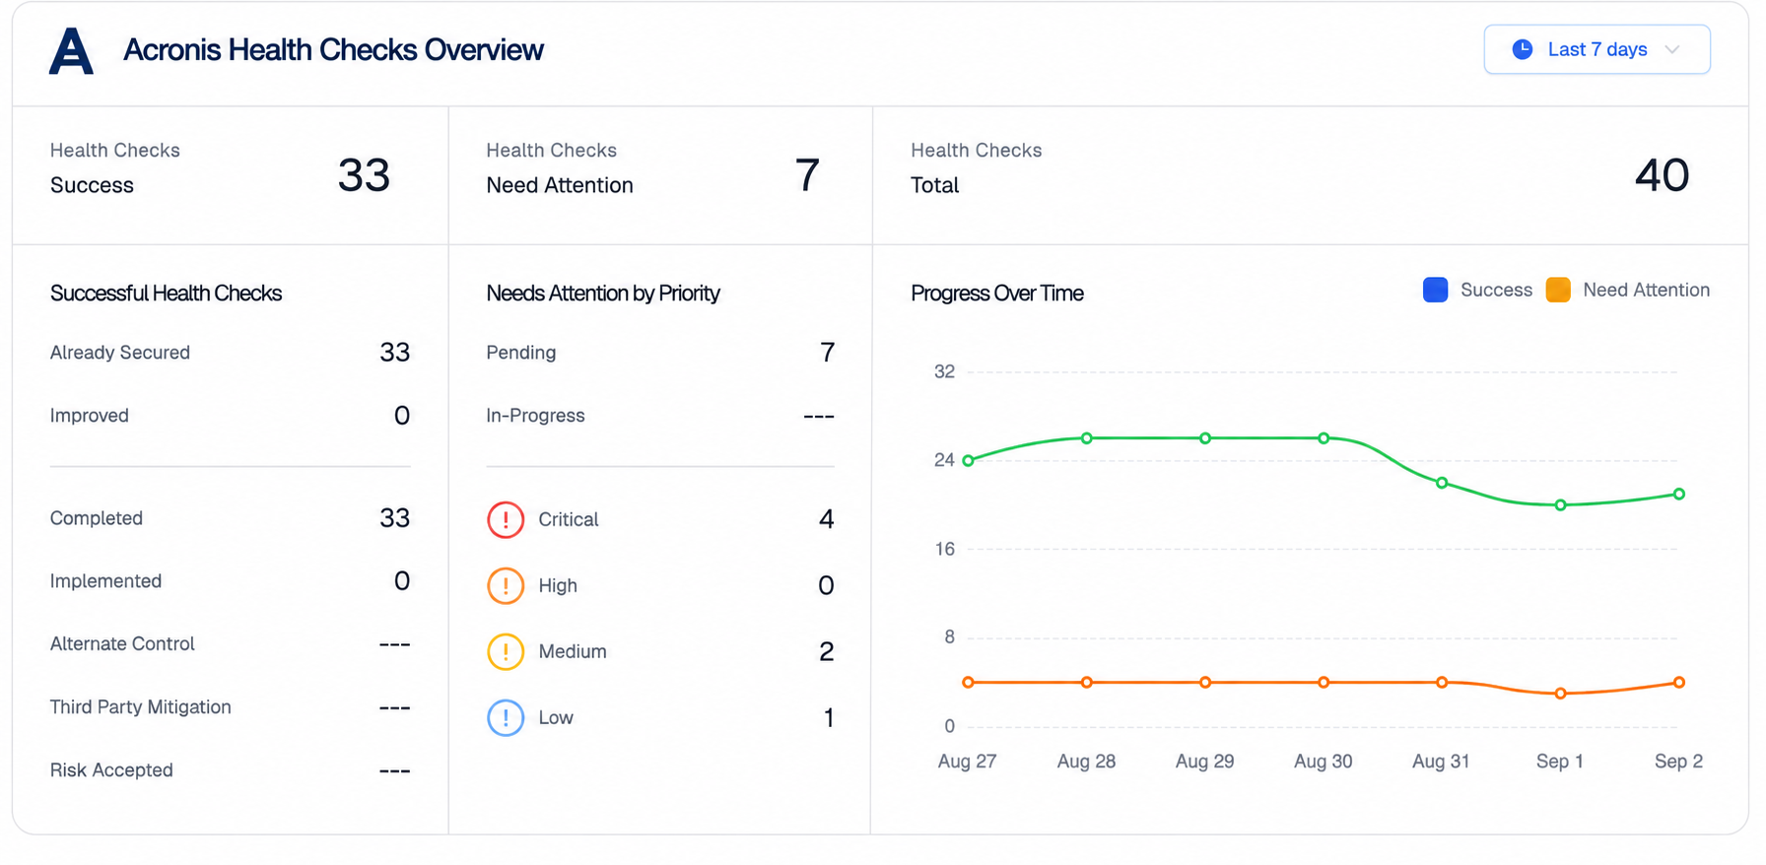Click the Medium count value 2
This screenshot has height=865, width=1766.
pos(827,651)
